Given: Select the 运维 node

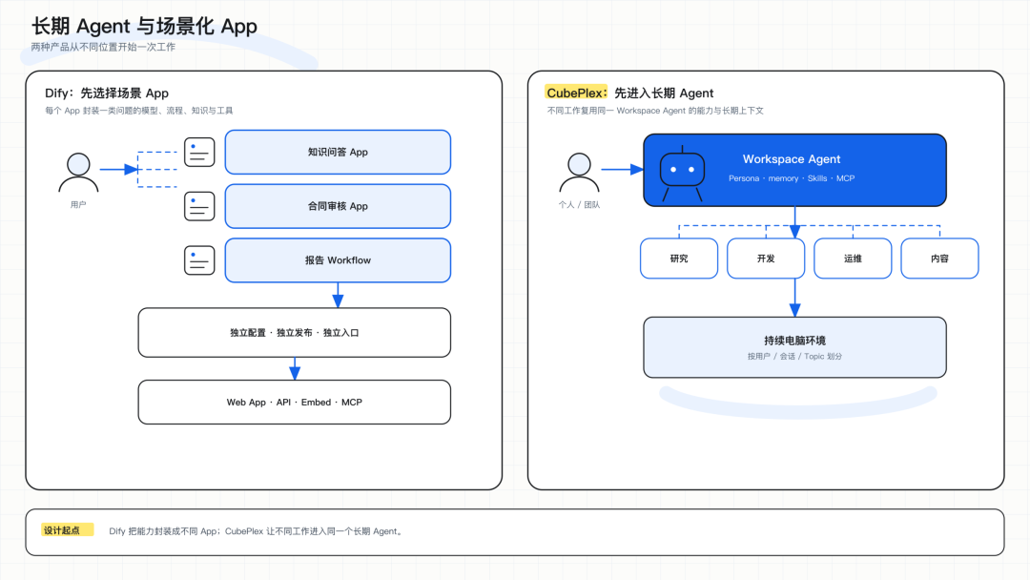Looking at the screenshot, I should point(853,259).
